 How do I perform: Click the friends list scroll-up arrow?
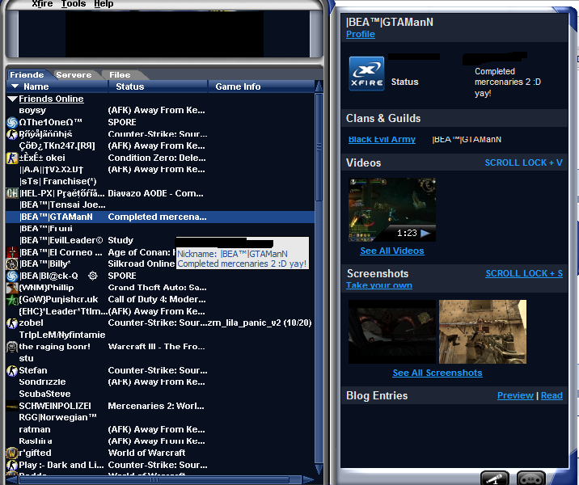[319, 86]
